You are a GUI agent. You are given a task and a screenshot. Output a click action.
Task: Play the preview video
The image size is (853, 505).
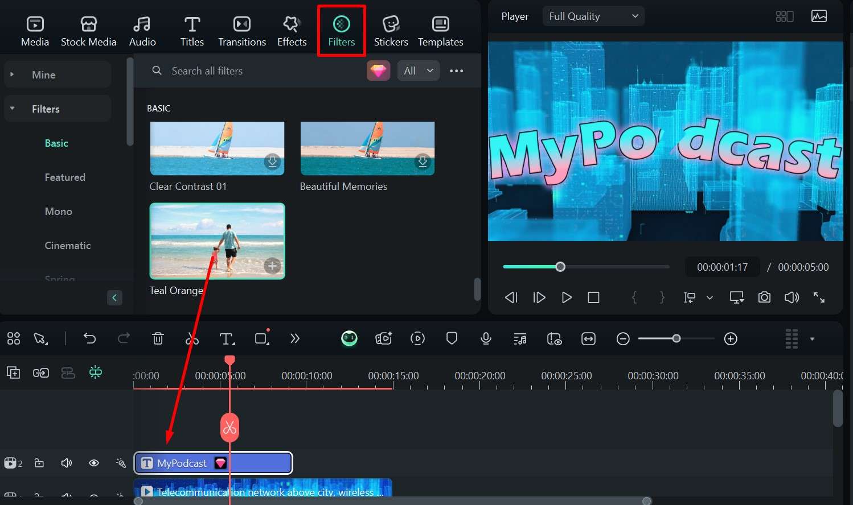[x=566, y=297]
